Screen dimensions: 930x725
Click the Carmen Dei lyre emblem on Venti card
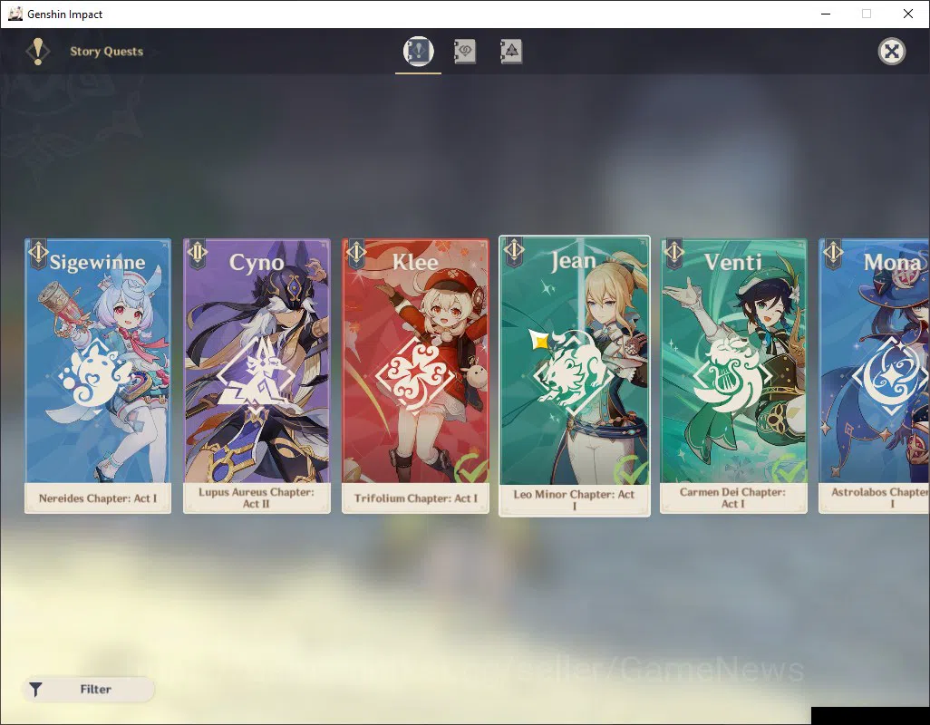(x=732, y=376)
